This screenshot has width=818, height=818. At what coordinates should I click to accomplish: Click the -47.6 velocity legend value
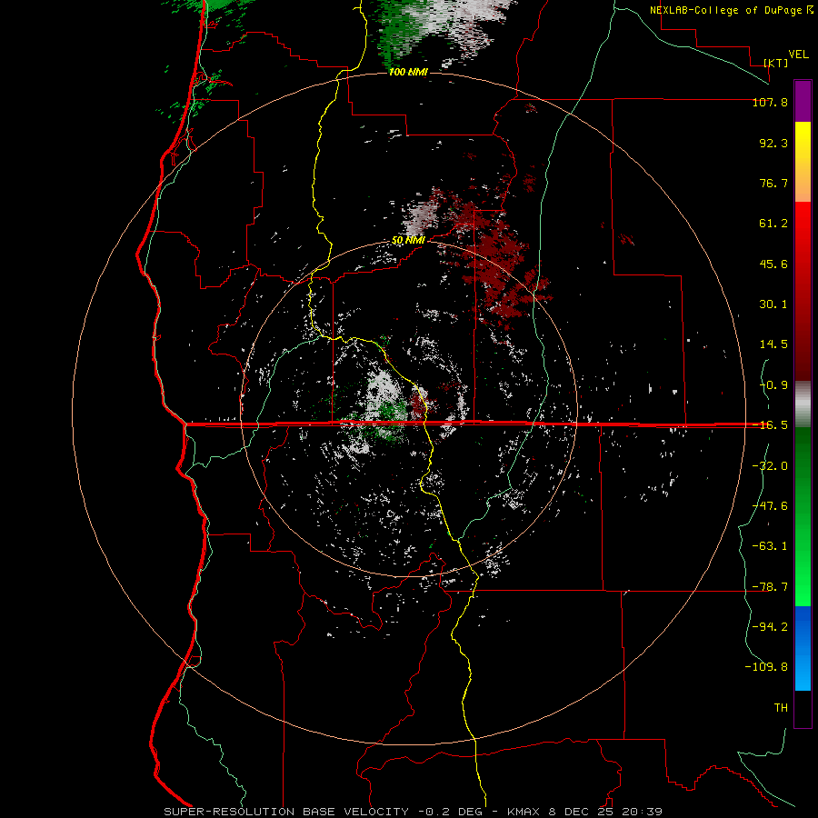(770, 506)
